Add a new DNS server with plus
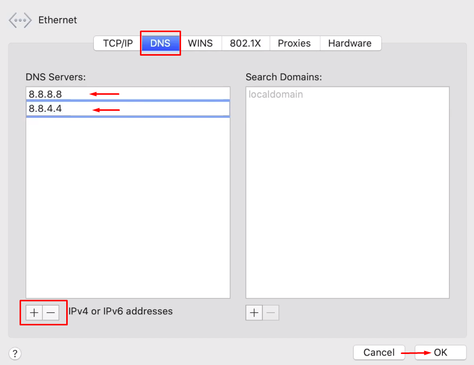This screenshot has width=474, height=365. click(34, 312)
